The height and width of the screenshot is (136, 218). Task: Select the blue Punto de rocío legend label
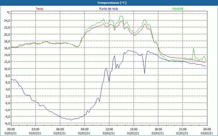[x=108, y=9]
